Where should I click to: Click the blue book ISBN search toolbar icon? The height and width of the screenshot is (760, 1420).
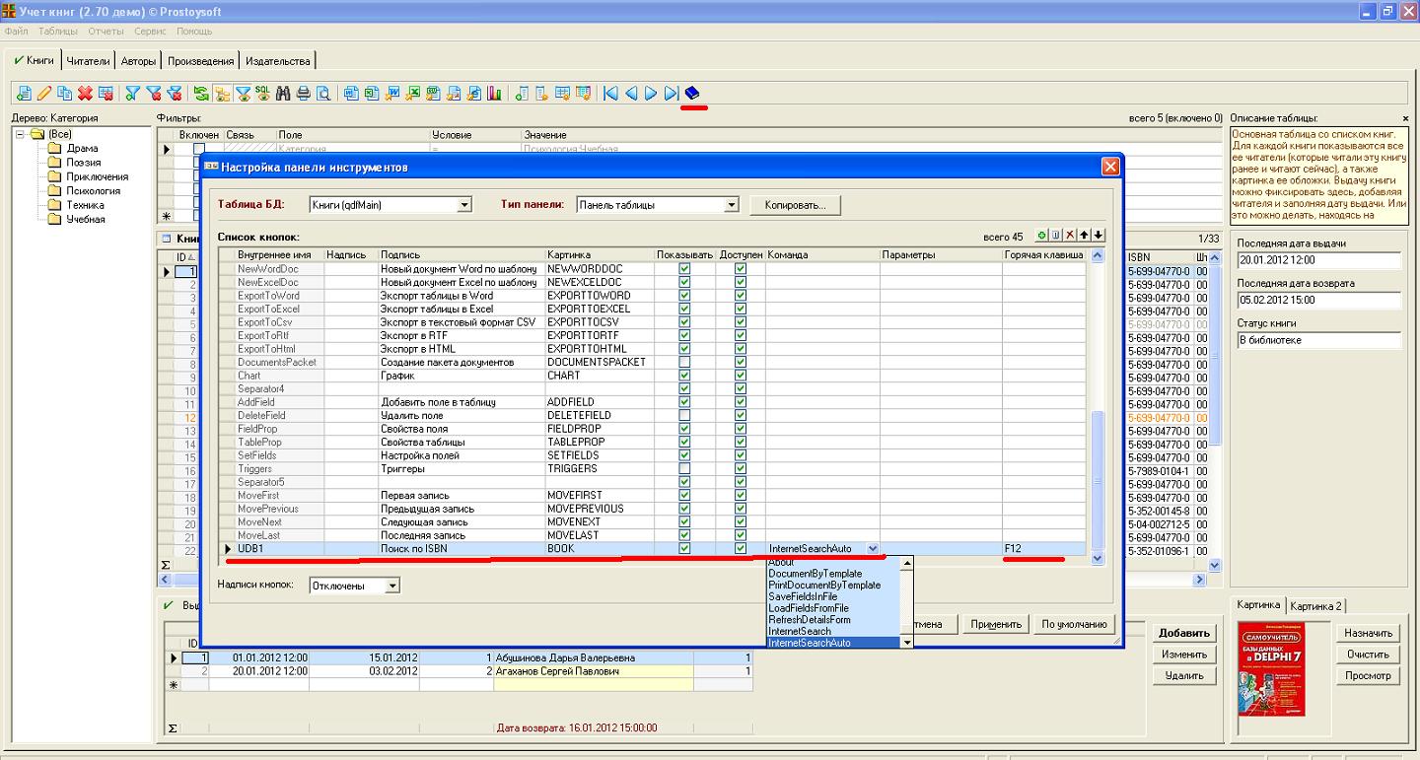point(692,94)
